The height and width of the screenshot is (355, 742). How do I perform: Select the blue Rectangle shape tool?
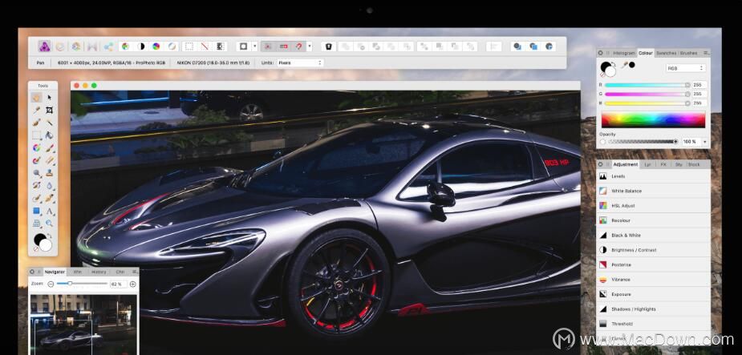click(x=36, y=211)
